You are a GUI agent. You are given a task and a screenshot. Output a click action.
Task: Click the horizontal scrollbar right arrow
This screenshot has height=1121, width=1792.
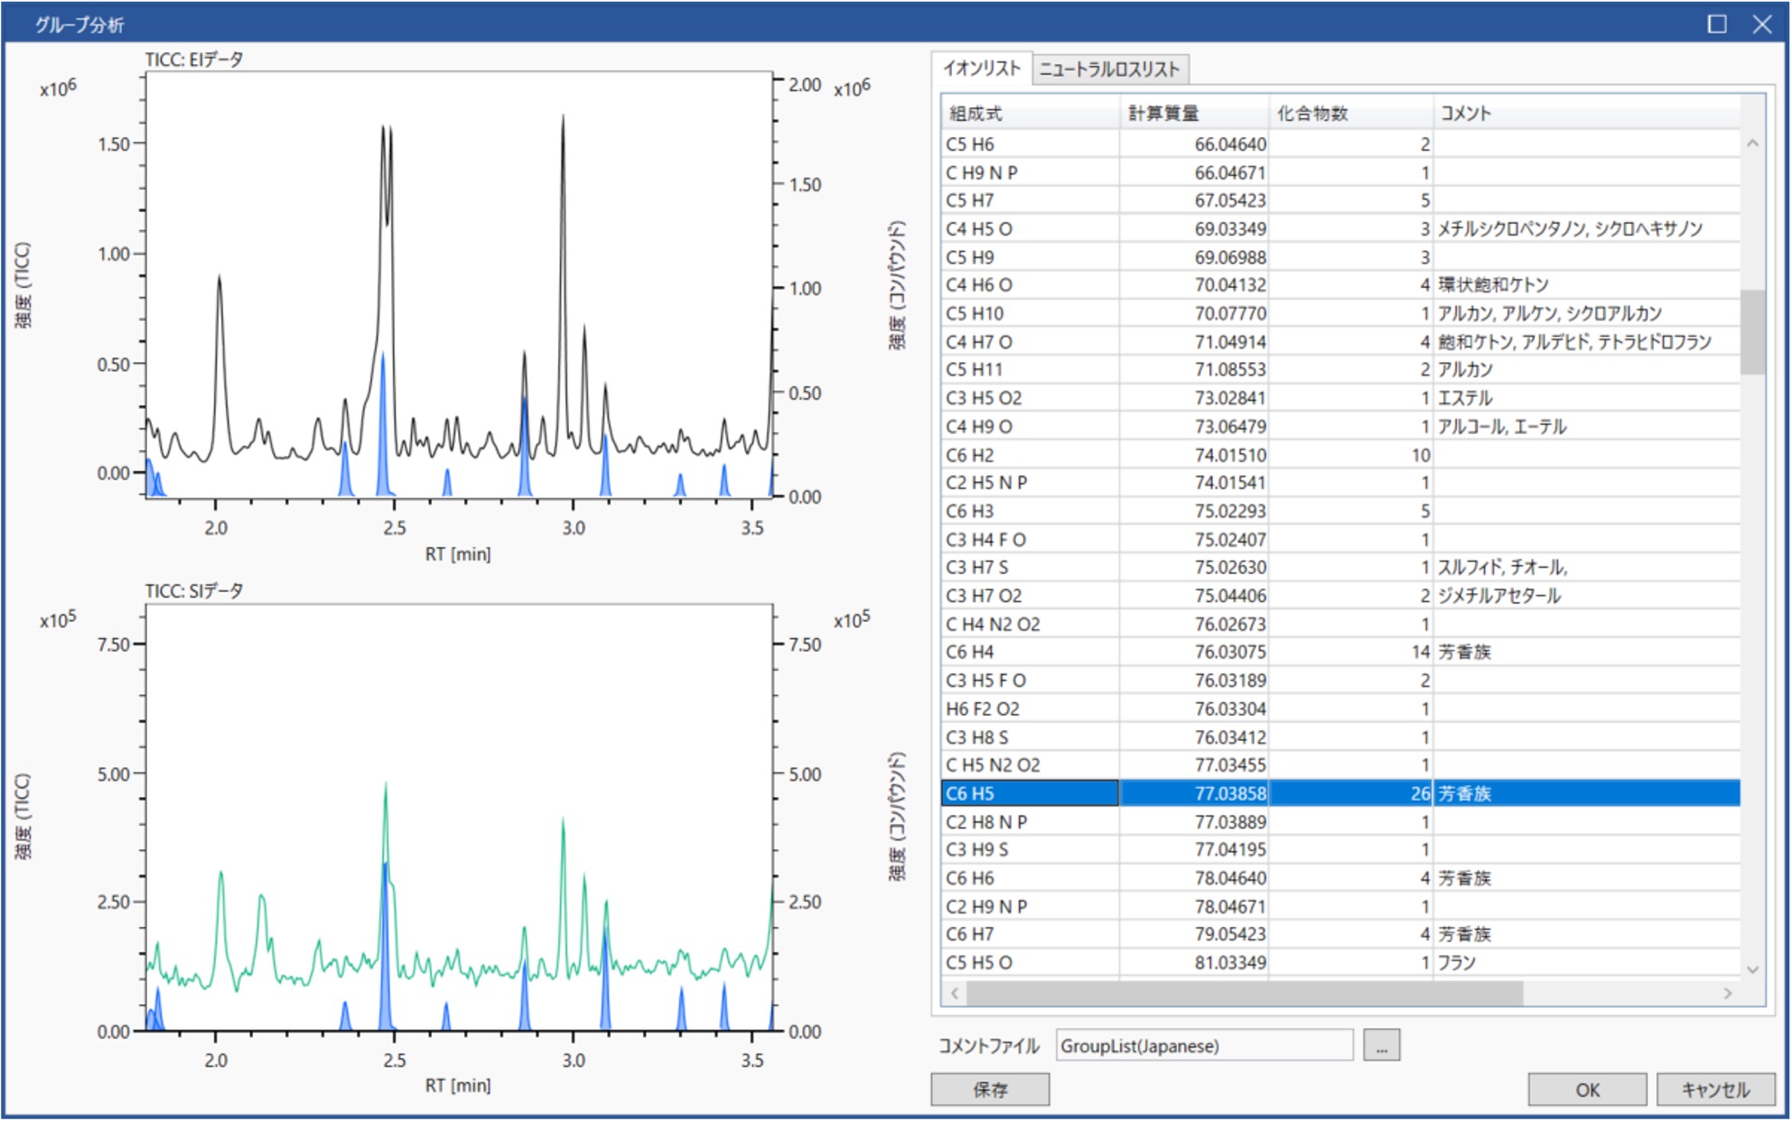tap(1727, 993)
